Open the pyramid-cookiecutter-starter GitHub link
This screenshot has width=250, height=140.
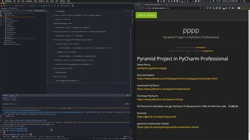point(168,127)
